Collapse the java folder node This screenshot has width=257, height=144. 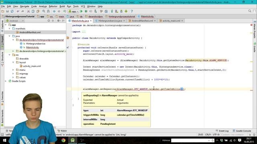coord(10,36)
